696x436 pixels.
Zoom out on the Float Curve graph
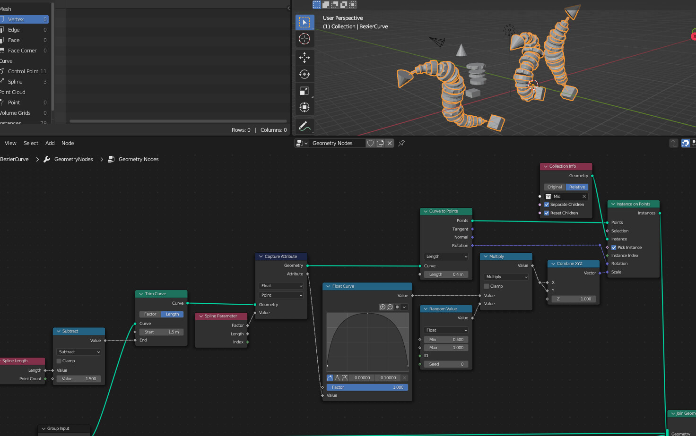tap(390, 307)
